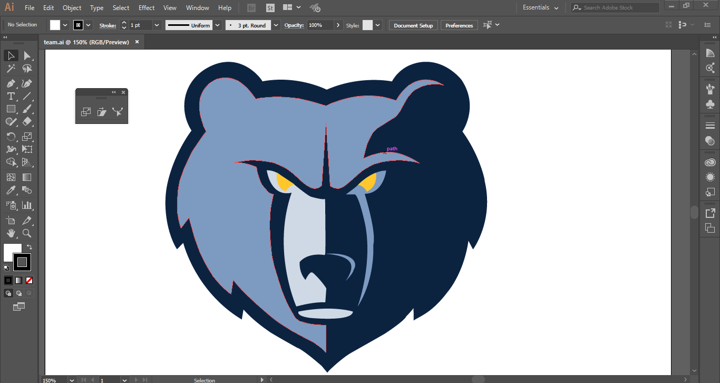The height and width of the screenshot is (383, 720).
Task: Switch to Draw Normal mode
Action: [8, 293]
